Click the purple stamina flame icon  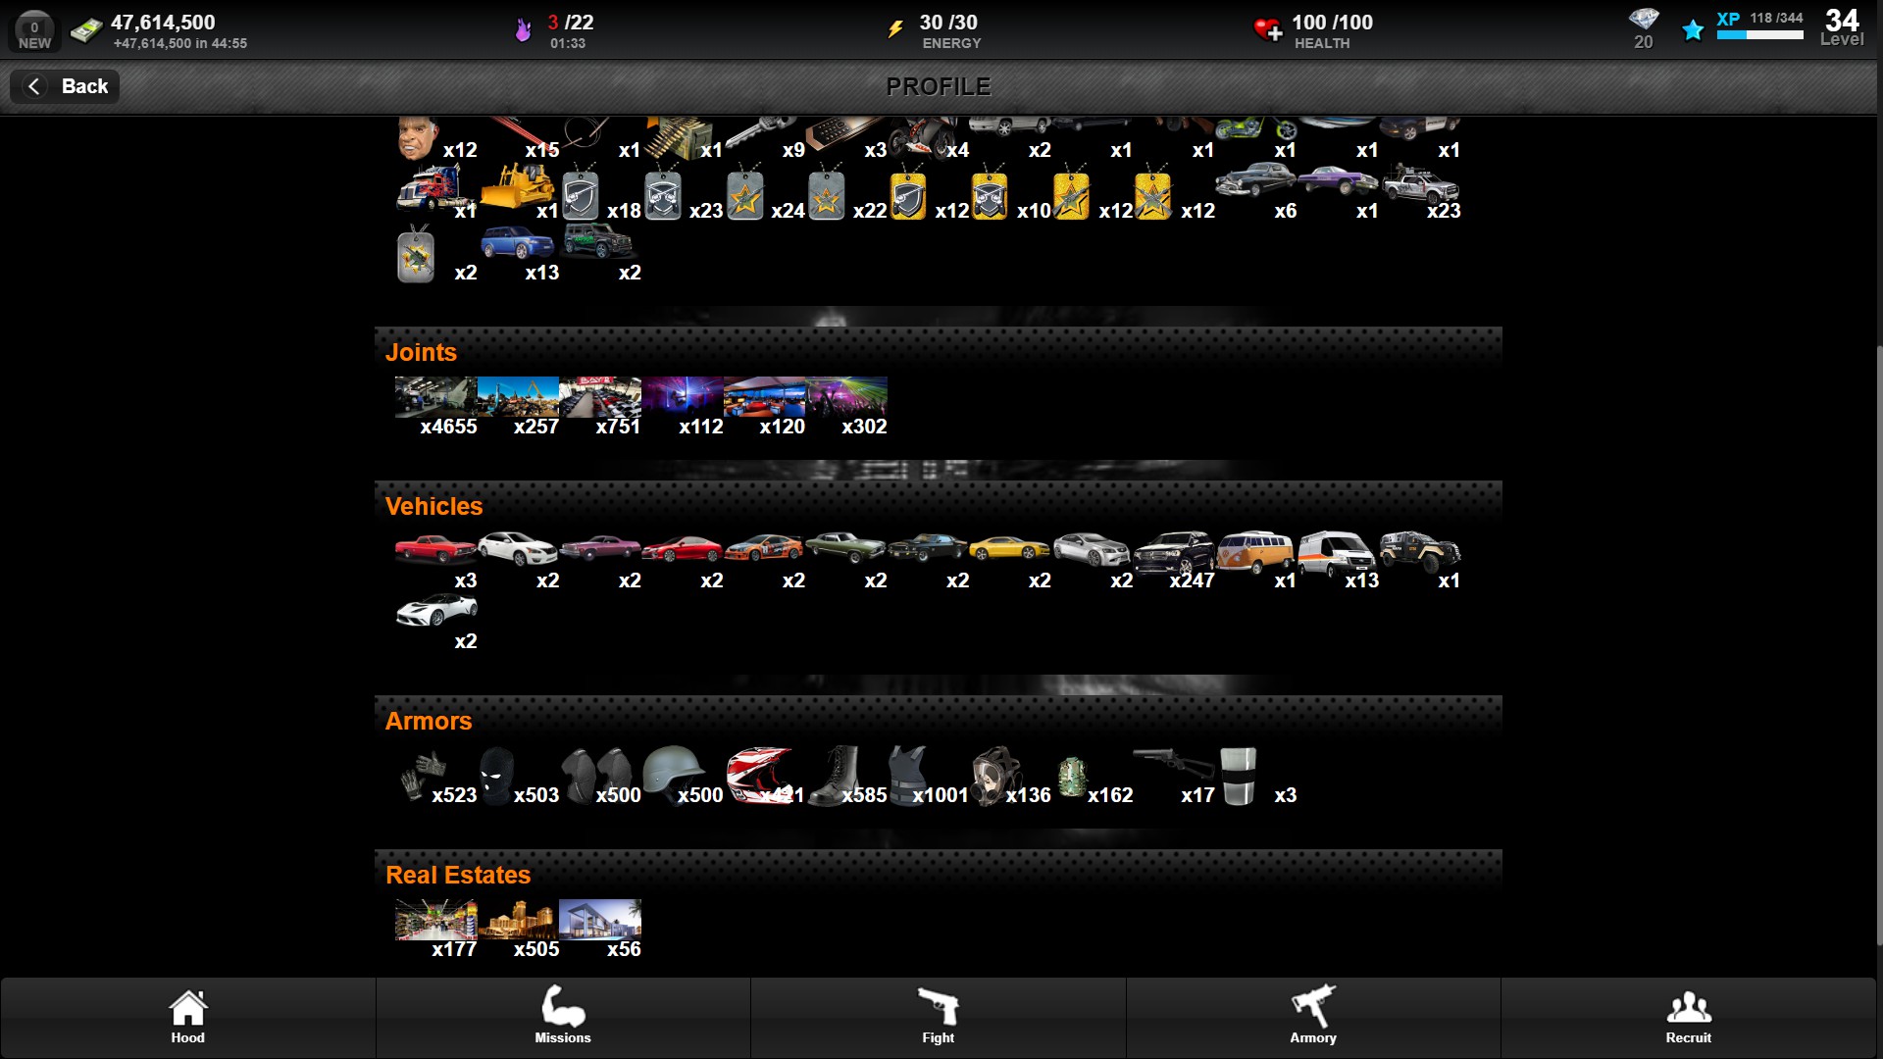[524, 30]
